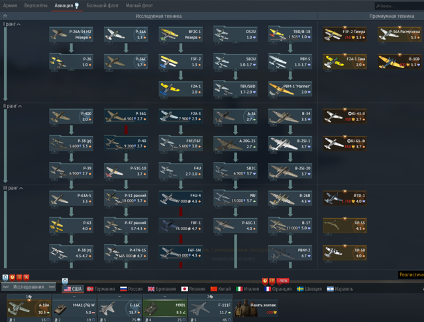Select the P-63A-5 aircraft card
The height and width of the screenshot is (322, 424).
[72, 198]
